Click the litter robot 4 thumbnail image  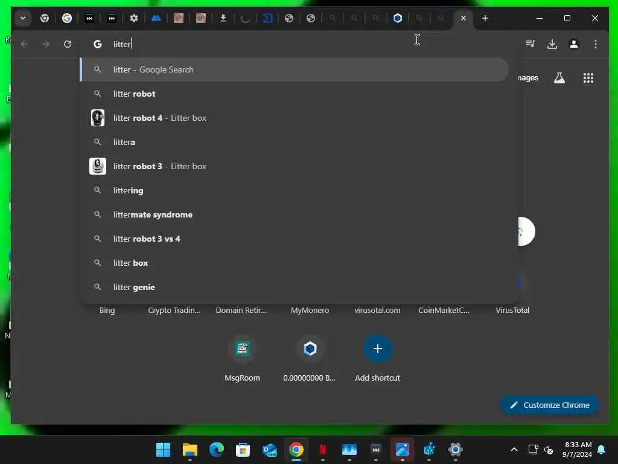click(x=97, y=118)
